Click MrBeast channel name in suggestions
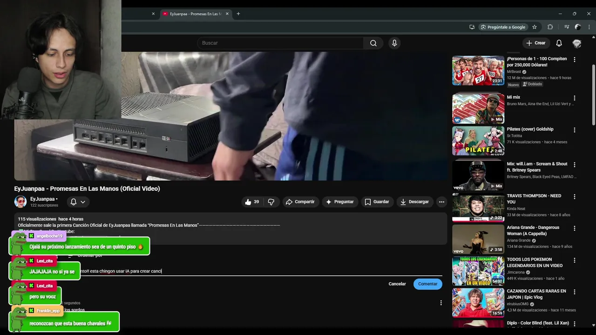Image resolution: width=596 pixels, height=335 pixels. click(x=513, y=72)
